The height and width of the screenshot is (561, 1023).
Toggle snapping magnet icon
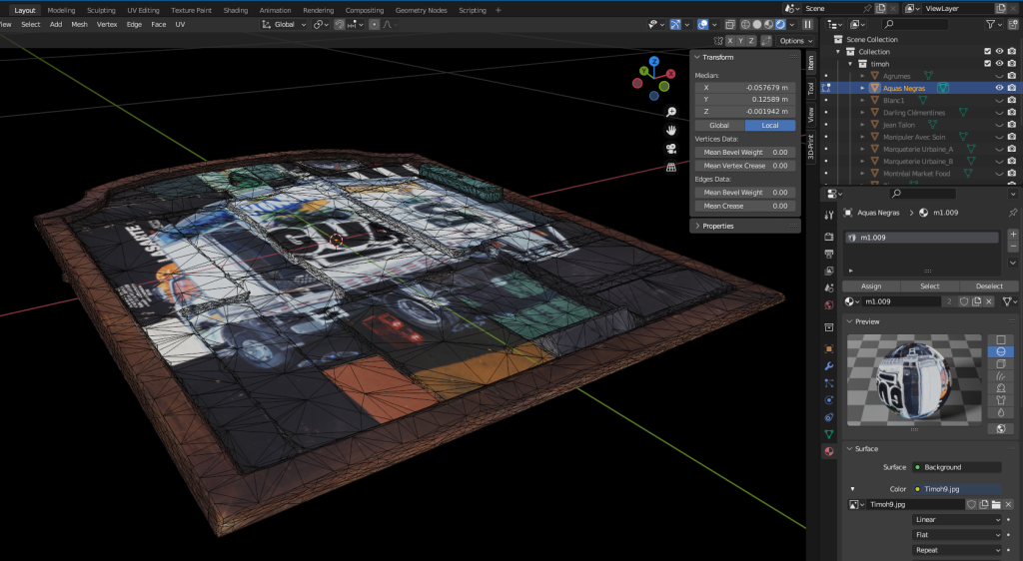[340, 24]
